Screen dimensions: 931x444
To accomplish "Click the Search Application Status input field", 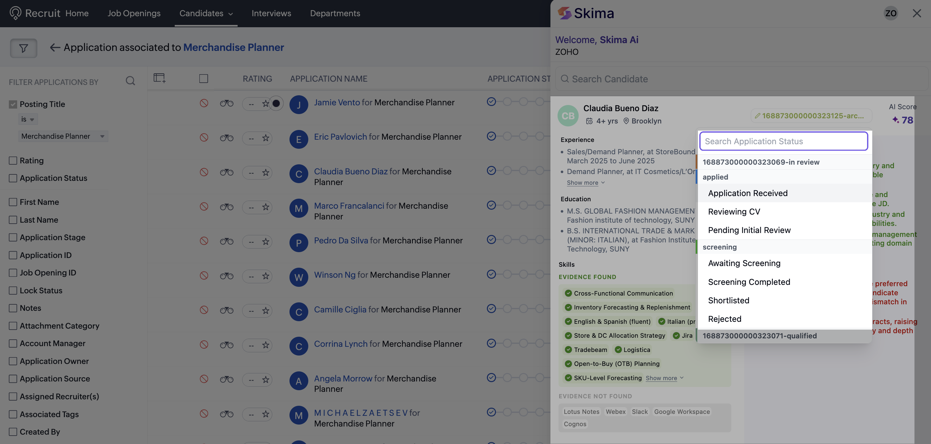I will (784, 141).
